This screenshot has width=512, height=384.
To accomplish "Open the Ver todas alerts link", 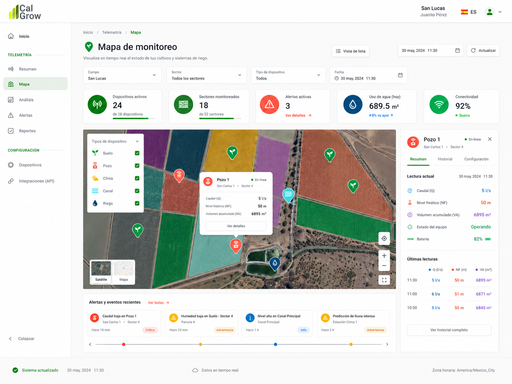I will [158, 303].
